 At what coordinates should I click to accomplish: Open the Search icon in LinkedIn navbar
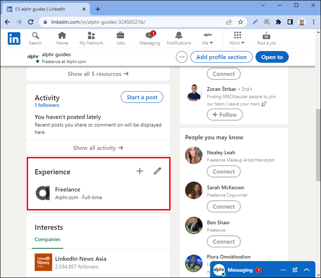[35, 38]
